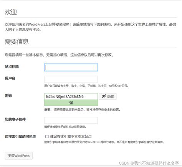Click the 密码 field label
The height and width of the screenshot is (167, 182).
[8, 96]
